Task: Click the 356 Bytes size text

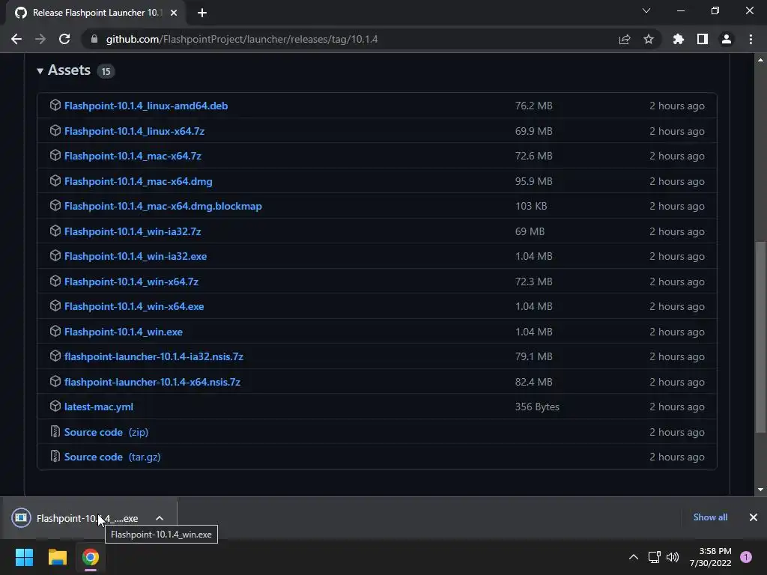Action: point(537,407)
